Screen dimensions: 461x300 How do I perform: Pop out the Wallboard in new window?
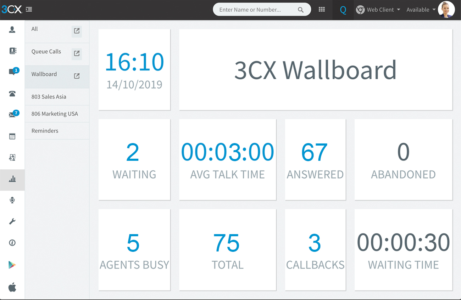click(77, 76)
